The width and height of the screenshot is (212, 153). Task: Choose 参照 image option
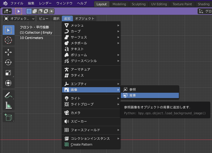[x=150, y=89]
